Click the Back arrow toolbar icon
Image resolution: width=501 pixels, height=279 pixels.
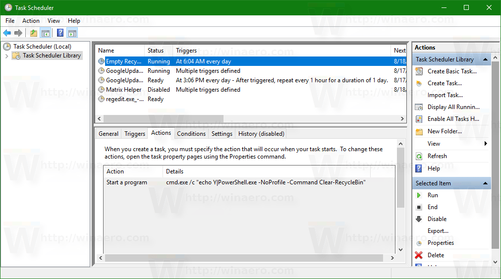pyautogui.click(x=7, y=33)
